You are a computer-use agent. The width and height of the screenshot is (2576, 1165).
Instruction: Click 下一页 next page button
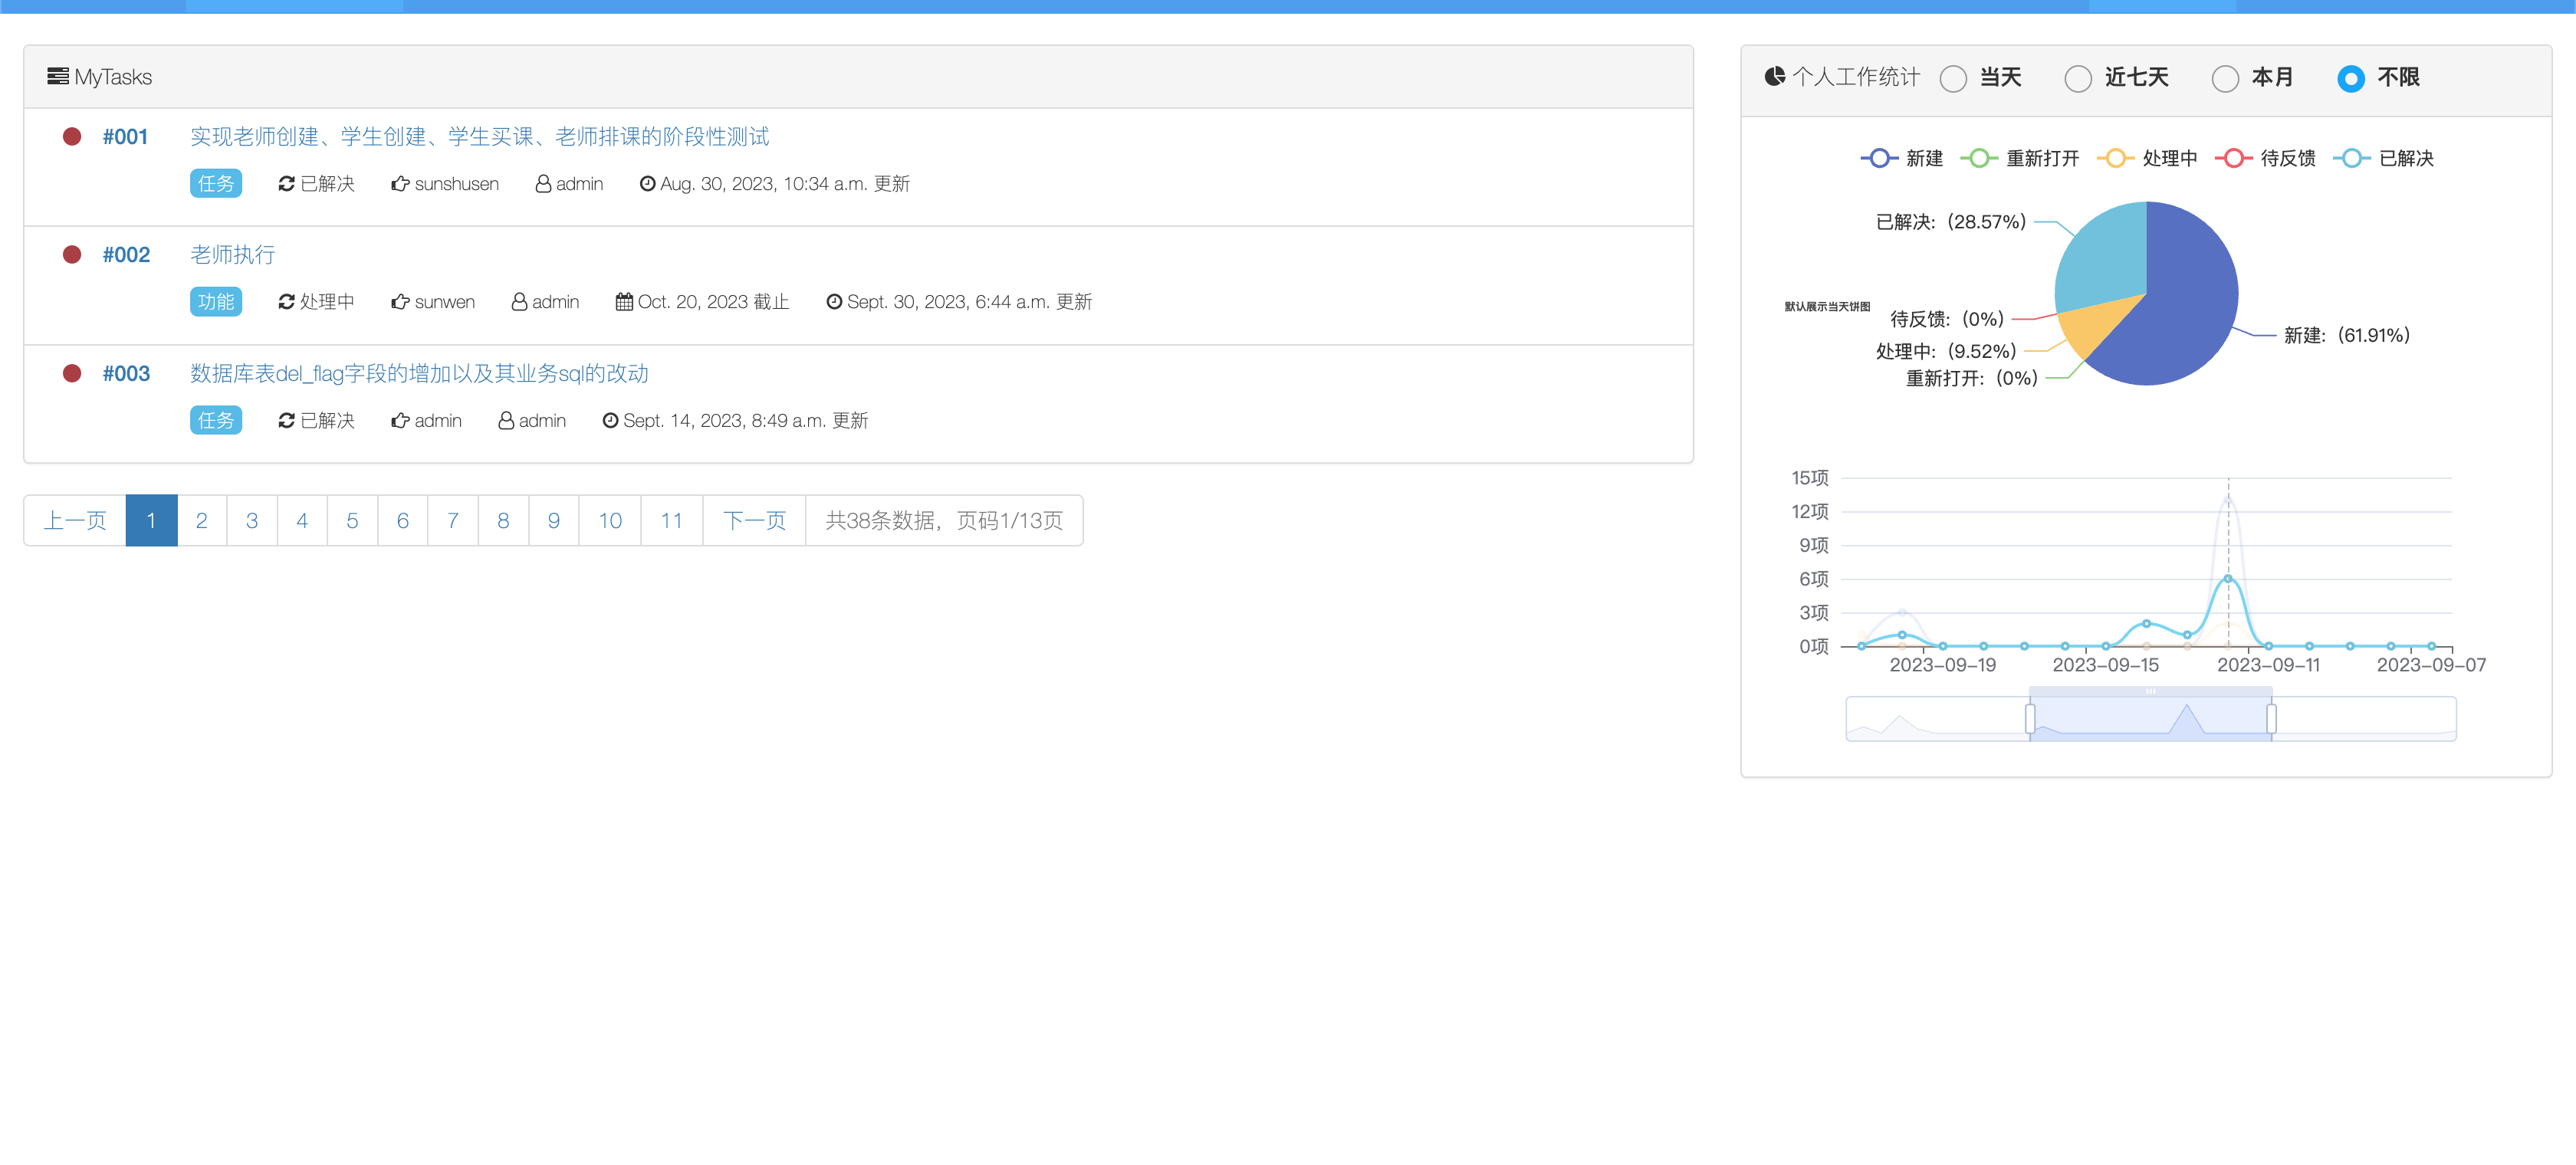(x=754, y=520)
